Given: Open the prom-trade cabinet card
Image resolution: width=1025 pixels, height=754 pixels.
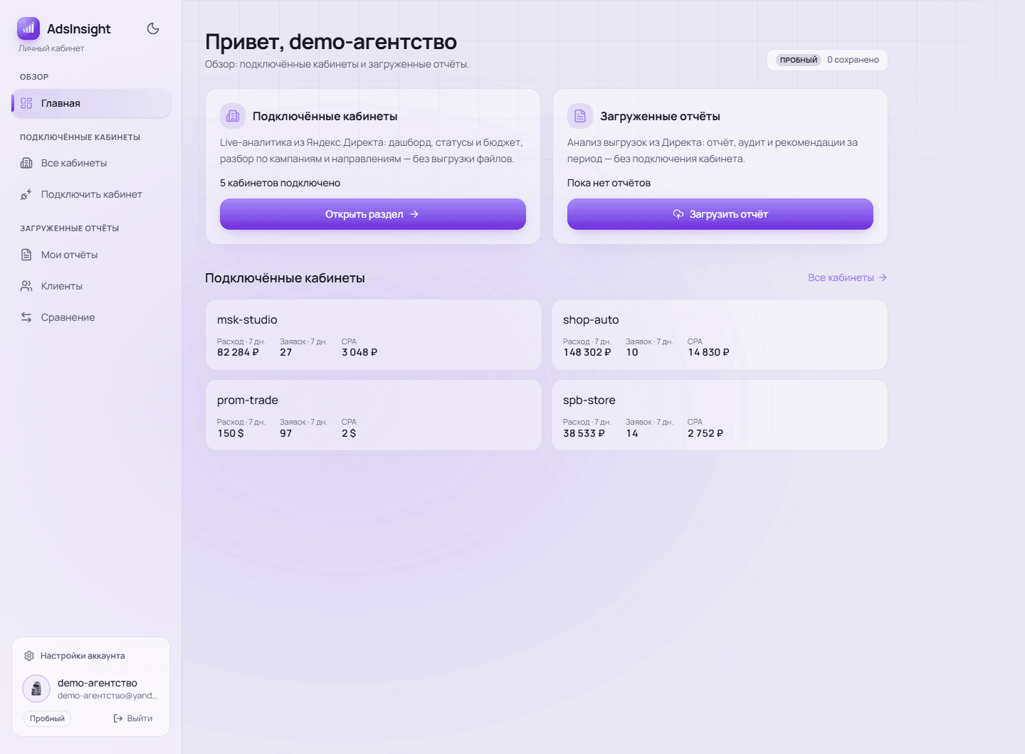Looking at the screenshot, I should pyautogui.click(x=374, y=415).
